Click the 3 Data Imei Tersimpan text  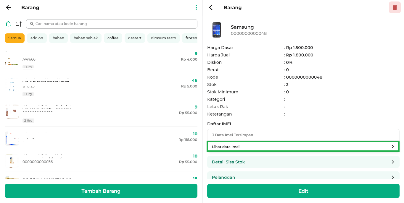233,135
